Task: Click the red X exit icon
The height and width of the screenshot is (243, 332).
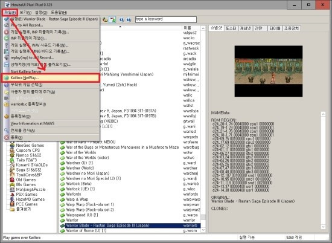Action: click(x=7, y=137)
